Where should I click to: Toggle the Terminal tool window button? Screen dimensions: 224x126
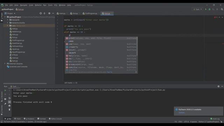(x=42, y=119)
